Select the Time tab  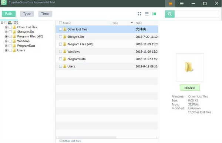coord(45,14)
